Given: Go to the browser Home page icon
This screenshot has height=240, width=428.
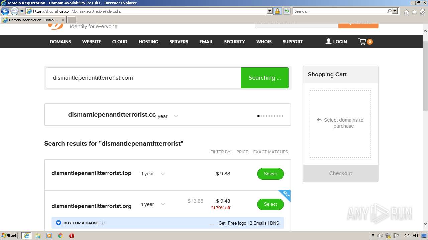Looking at the screenshot, I should pyautogui.click(x=406, y=12).
